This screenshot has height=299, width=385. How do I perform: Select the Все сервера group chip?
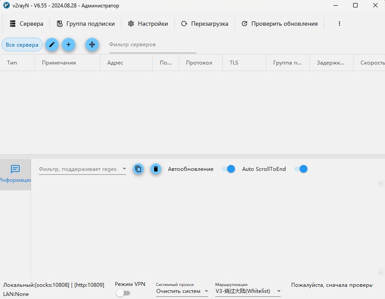[x=22, y=44]
